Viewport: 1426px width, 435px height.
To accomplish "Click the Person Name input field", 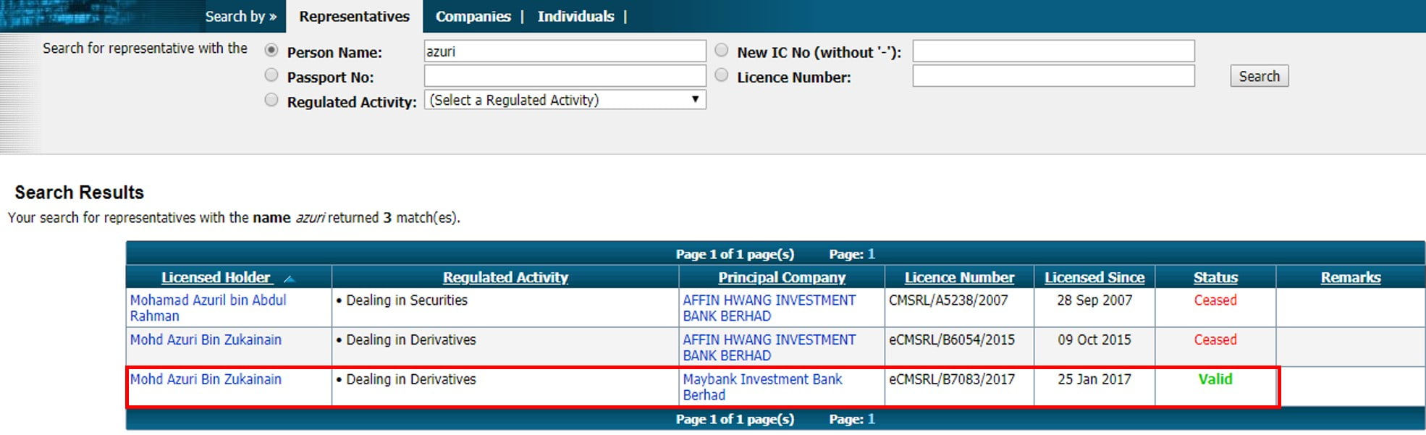I will (x=565, y=51).
